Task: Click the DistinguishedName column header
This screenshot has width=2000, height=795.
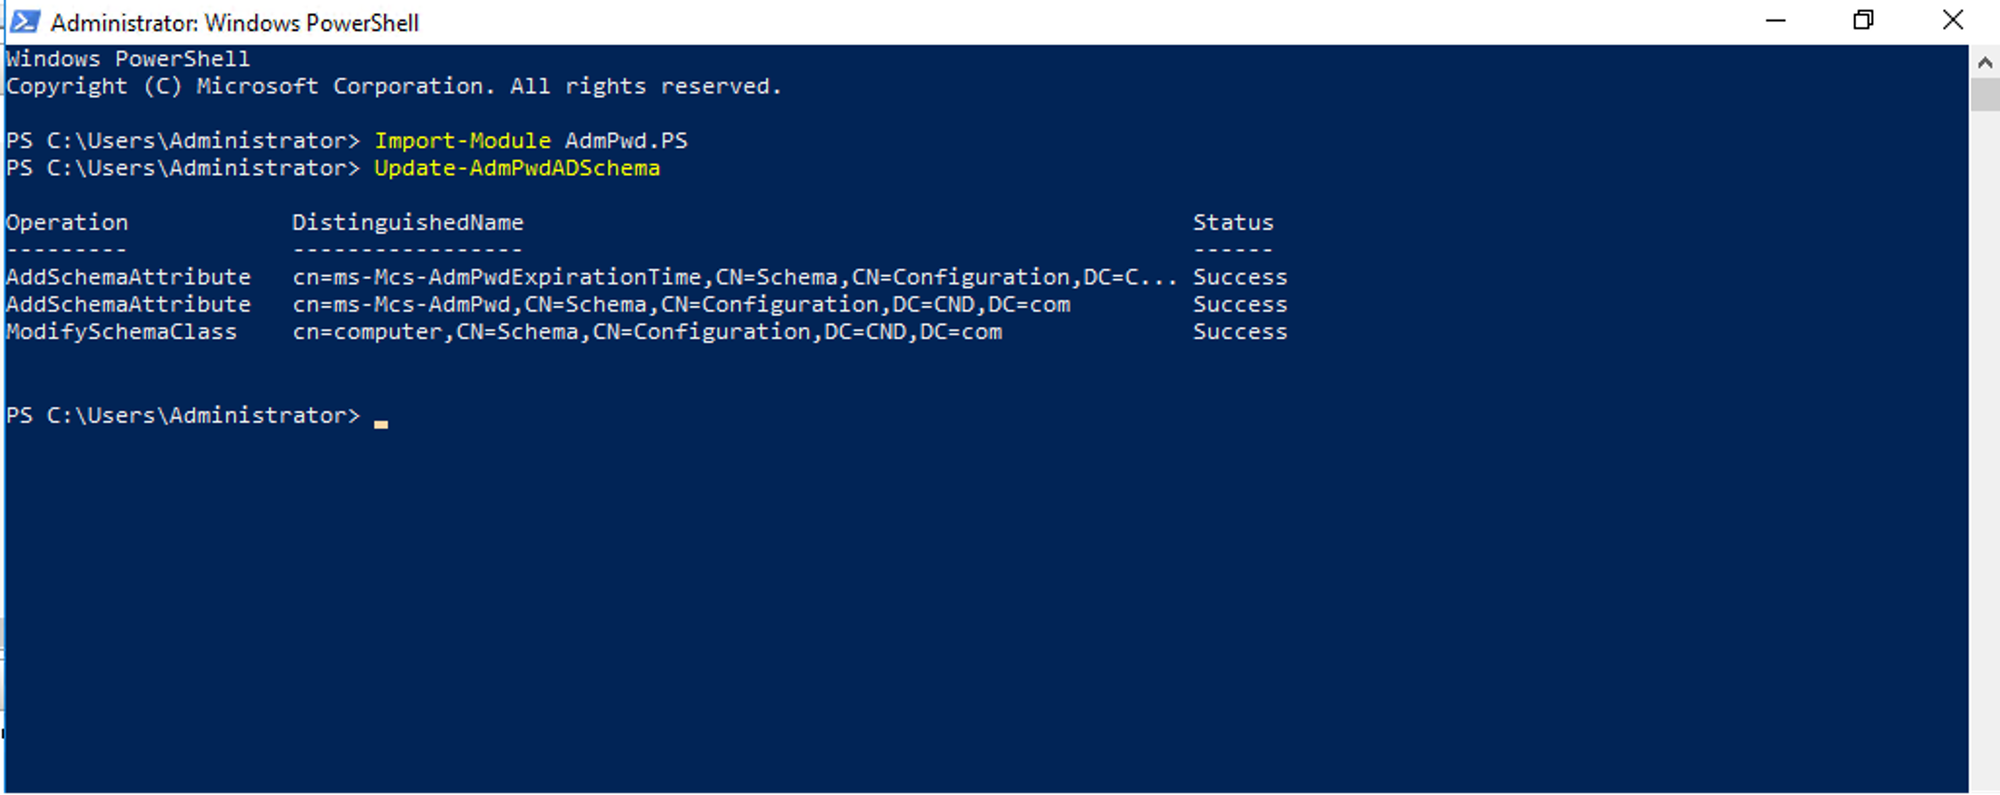Action: click(x=408, y=222)
